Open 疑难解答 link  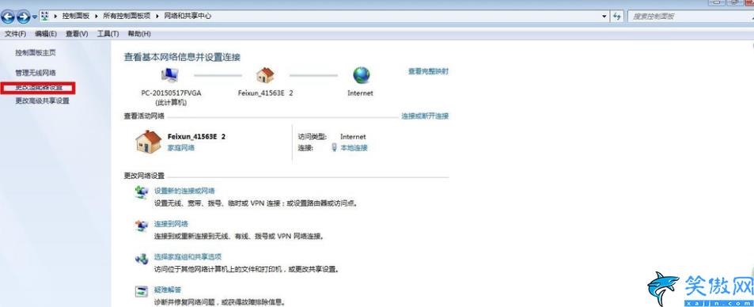coord(168,290)
